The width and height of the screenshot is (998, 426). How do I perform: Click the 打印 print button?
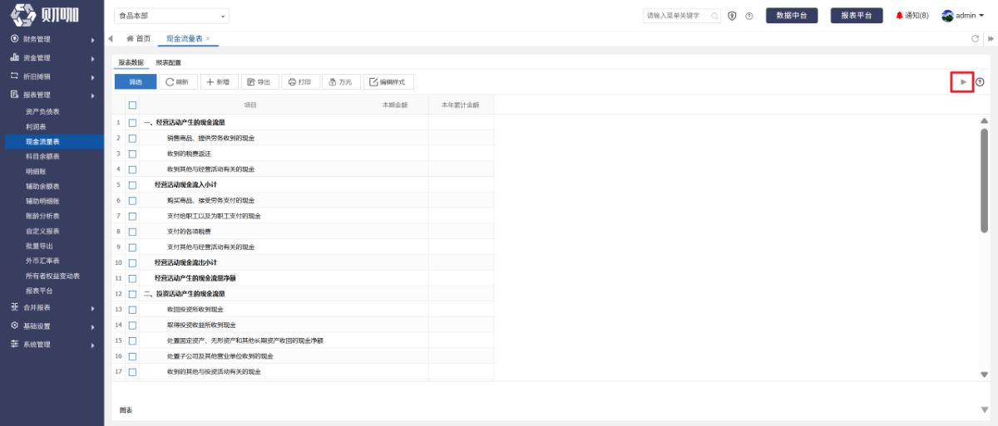tap(299, 81)
